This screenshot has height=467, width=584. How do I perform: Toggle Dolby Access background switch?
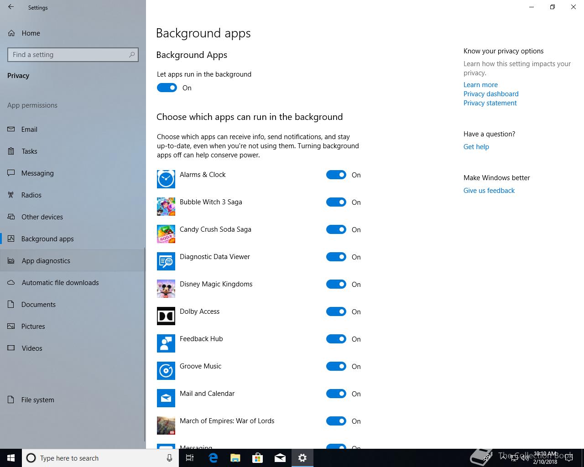pyautogui.click(x=336, y=311)
